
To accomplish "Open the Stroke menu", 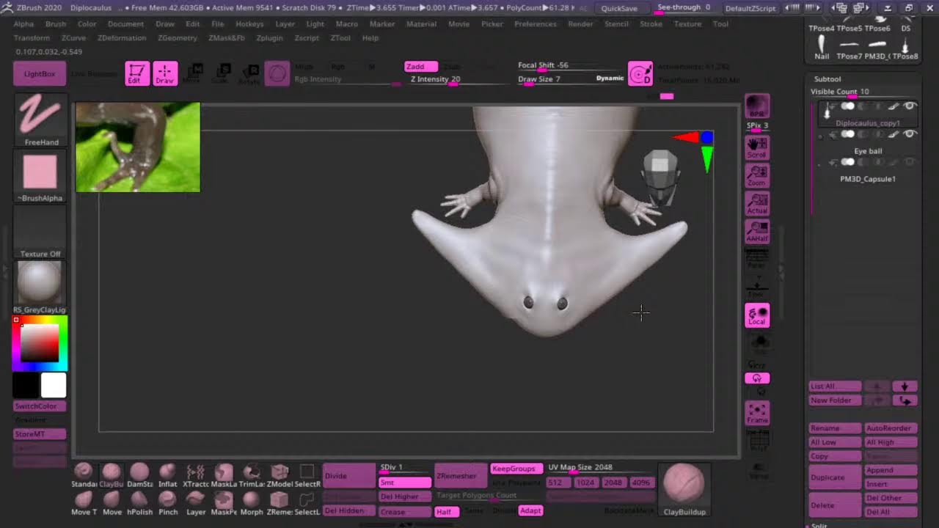I will coord(651,24).
